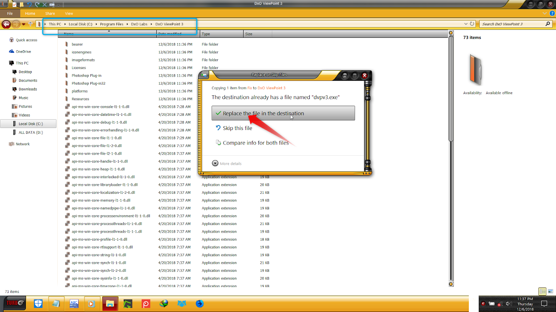Image resolution: width=556 pixels, height=312 pixels.
Task: Click DxO Labs breadcrumb segment
Action: (x=139, y=24)
